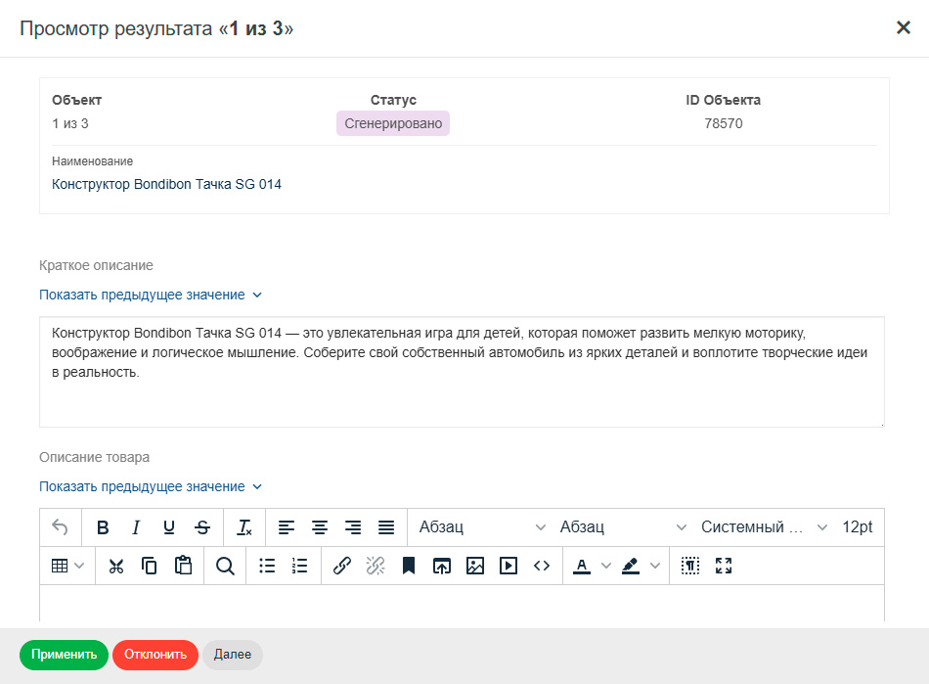Viewport: 929px width, 684px height.
Task: Copy the selected content
Action: pos(150,566)
